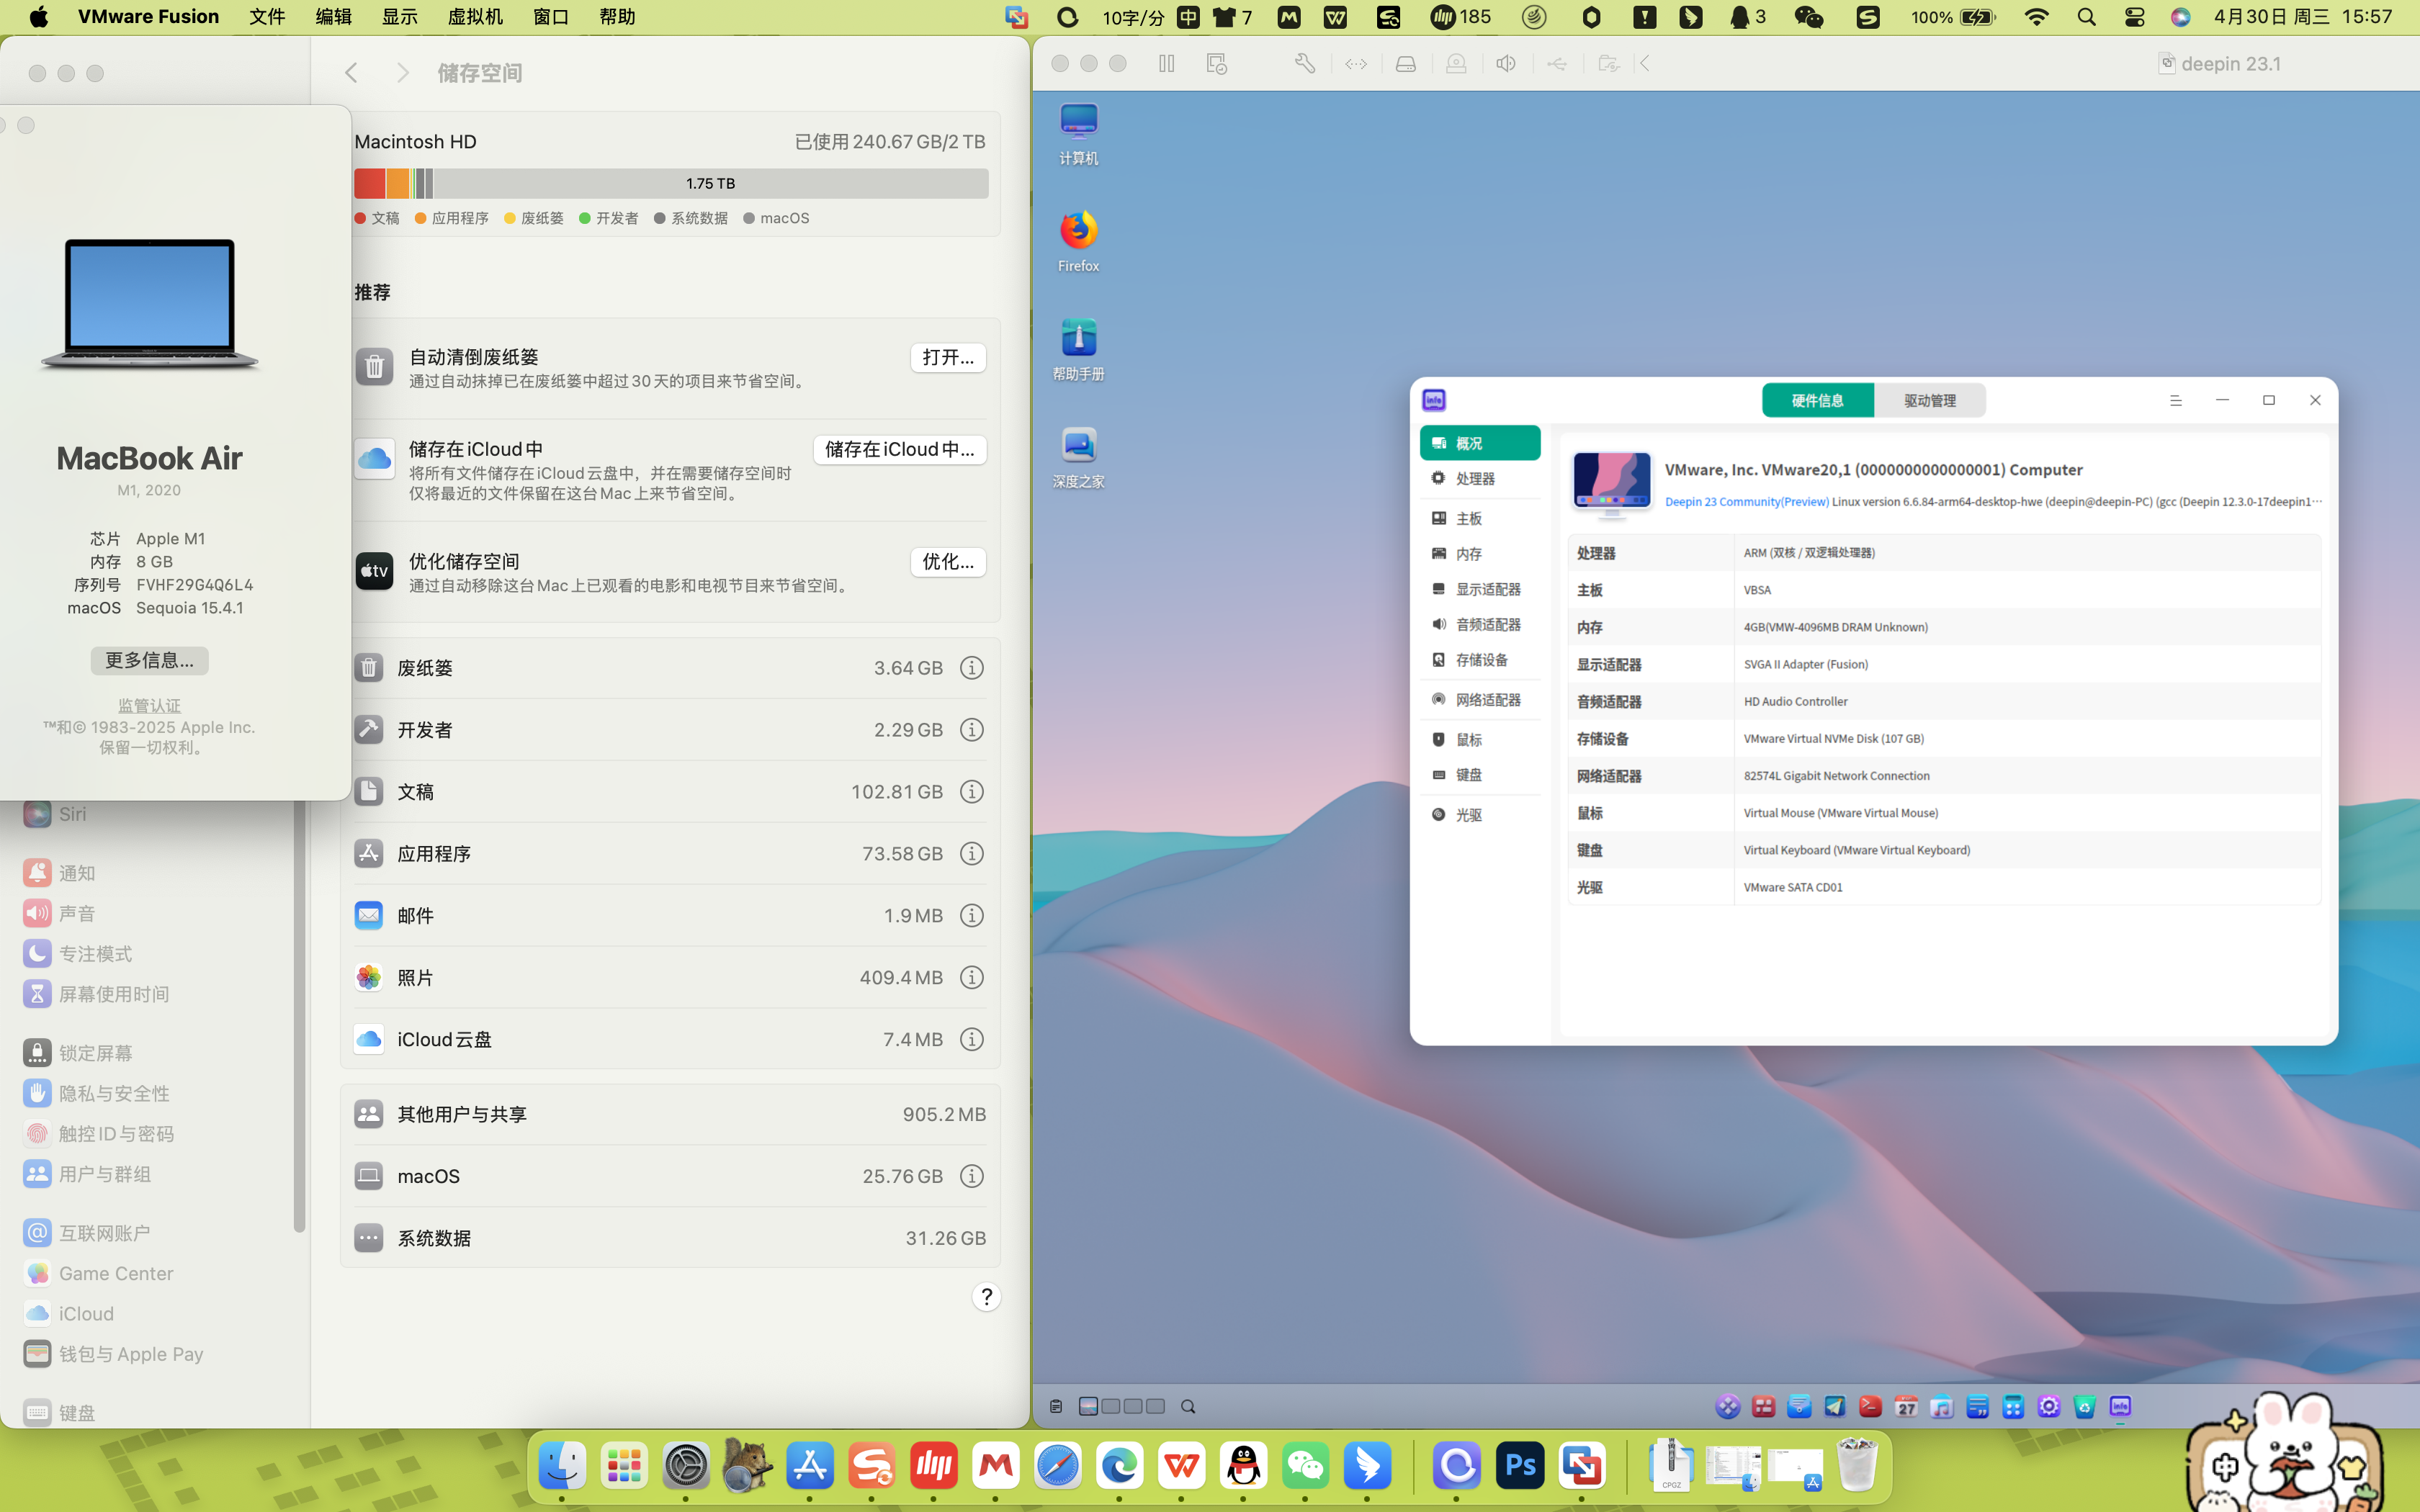This screenshot has height=1512, width=2420.
Task: Open the device manager hamburger menu
Action: tap(2175, 400)
